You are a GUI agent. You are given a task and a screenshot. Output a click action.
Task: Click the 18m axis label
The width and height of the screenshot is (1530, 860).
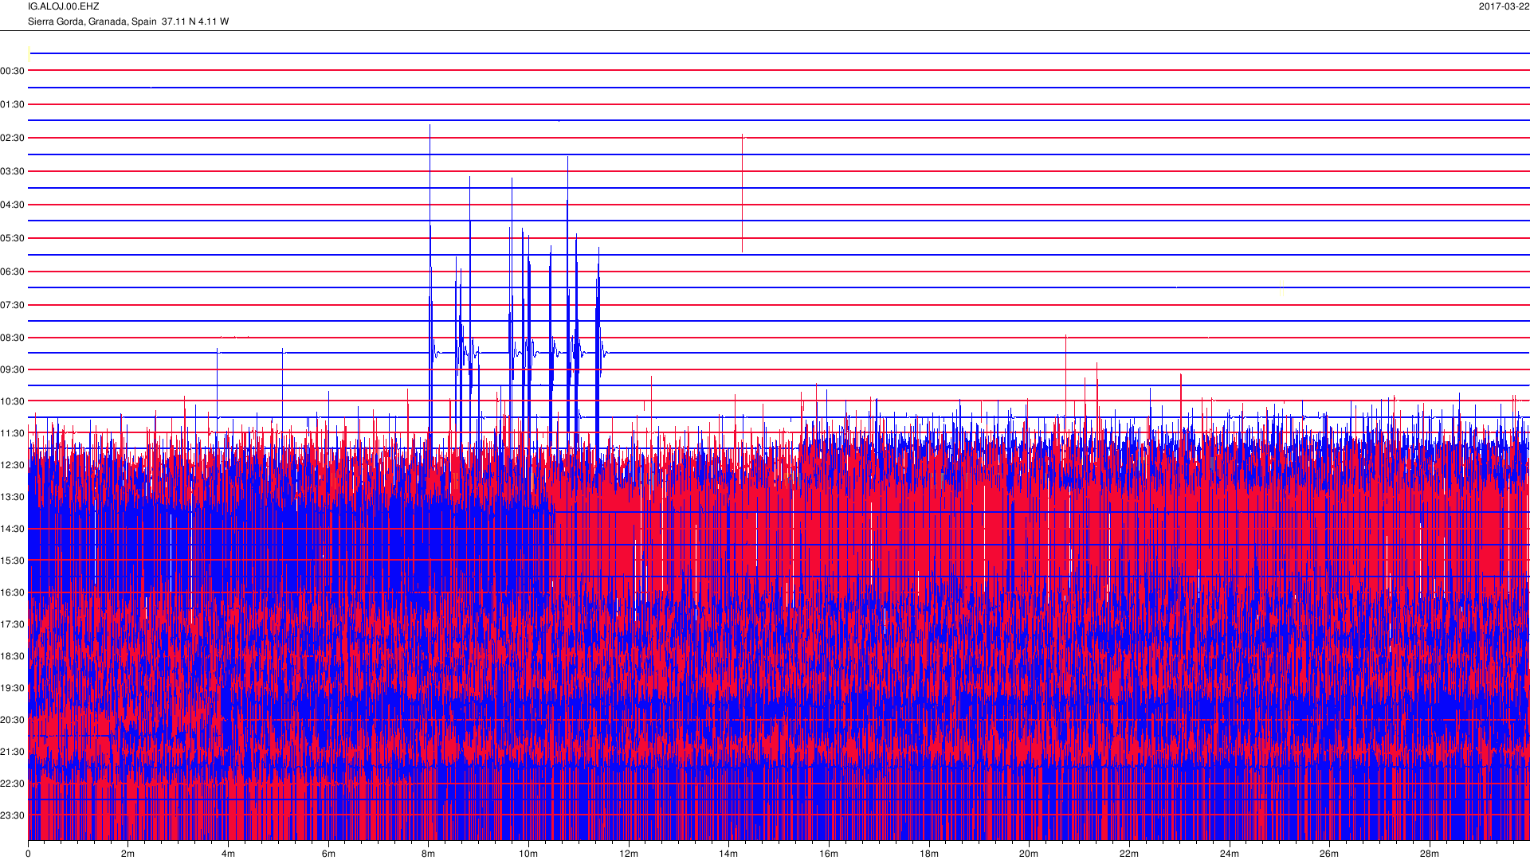click(x=929, y=854)
